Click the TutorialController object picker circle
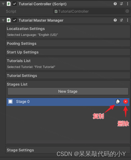 (x=127, y=11)
